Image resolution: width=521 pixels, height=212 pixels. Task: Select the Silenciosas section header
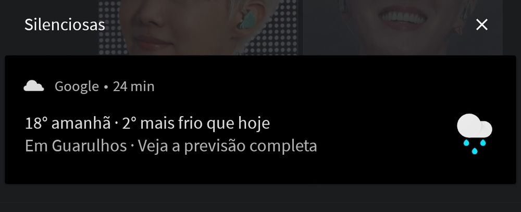coord(65,25)
